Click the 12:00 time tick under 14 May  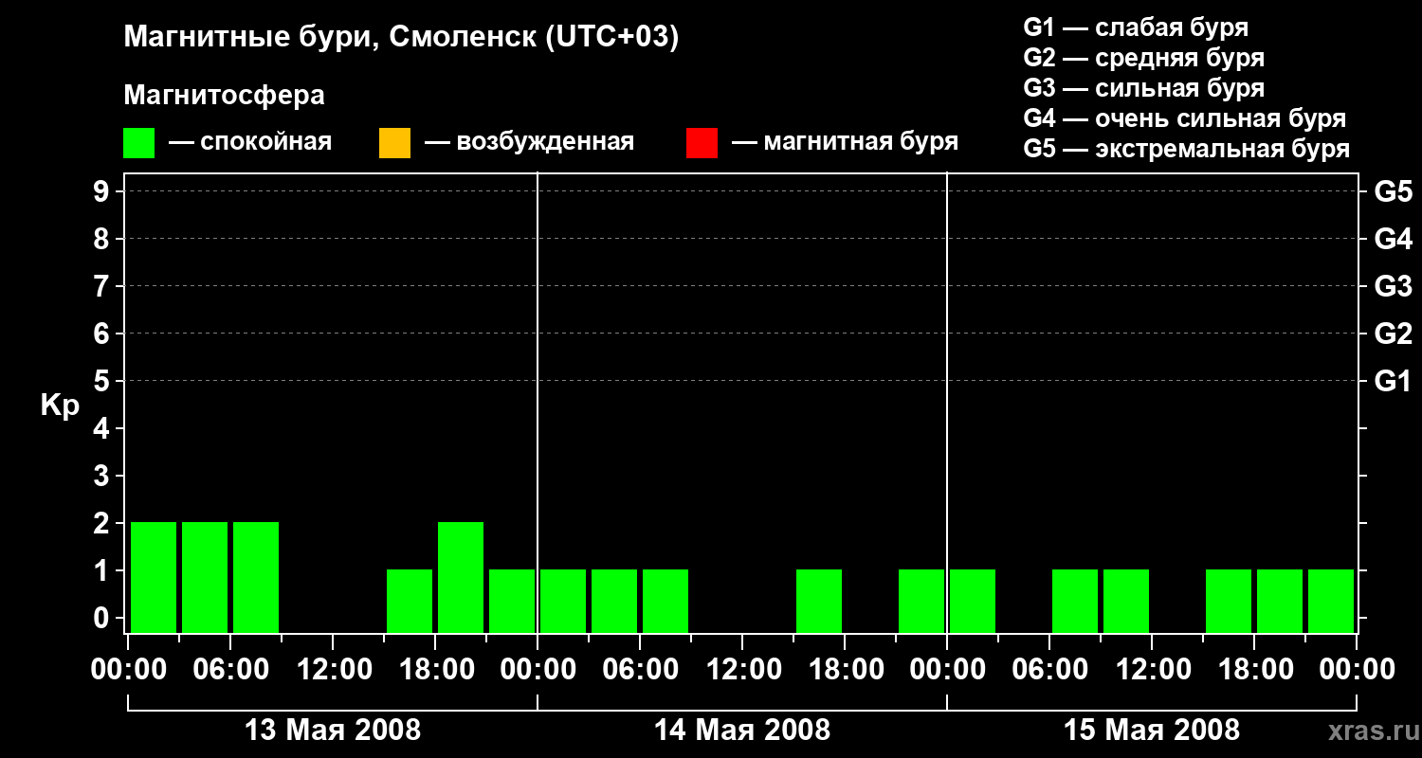[742, 670]
